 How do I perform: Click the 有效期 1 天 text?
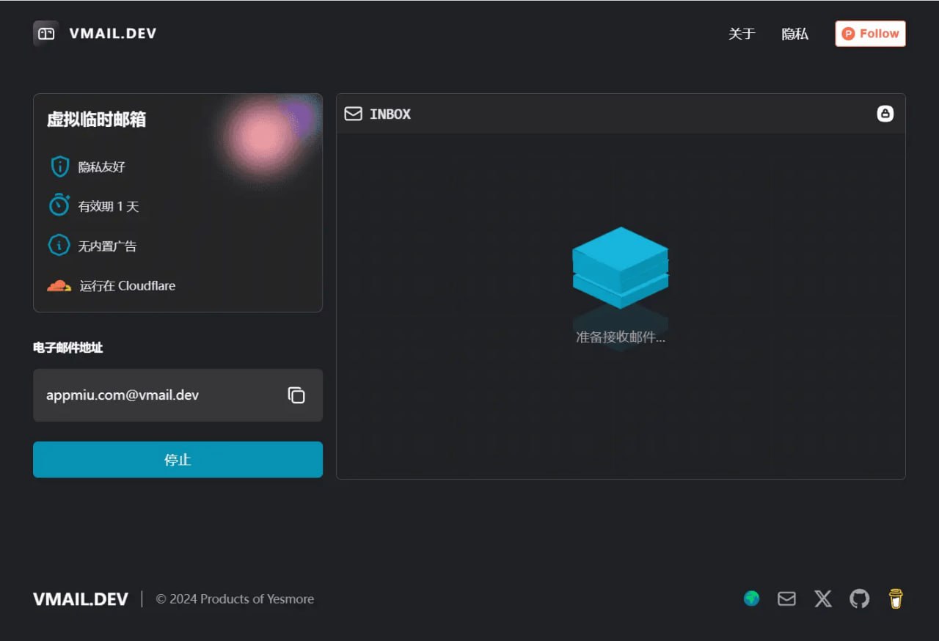point(109,207)
